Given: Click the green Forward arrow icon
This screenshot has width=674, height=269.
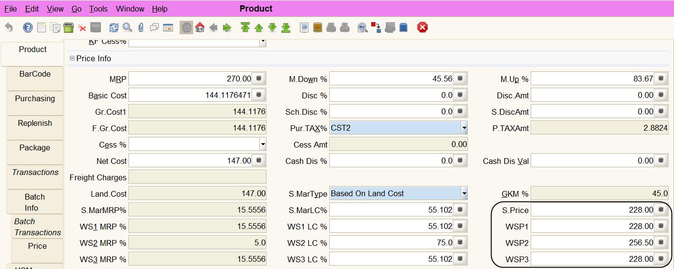Looking at the screenshot, I should pyautogui.click(x=227, y=27).
